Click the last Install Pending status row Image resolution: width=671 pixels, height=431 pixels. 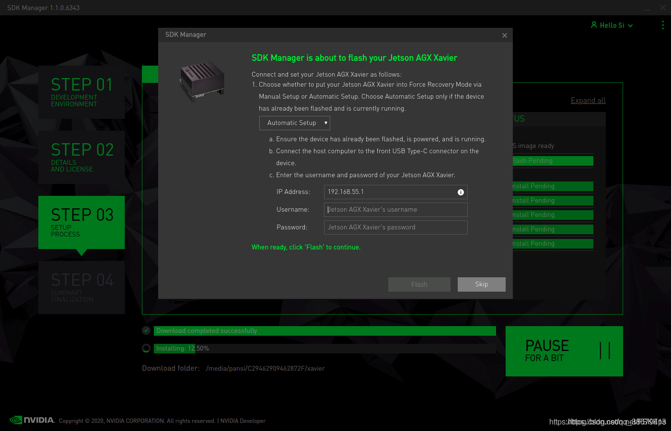(553, 244)
